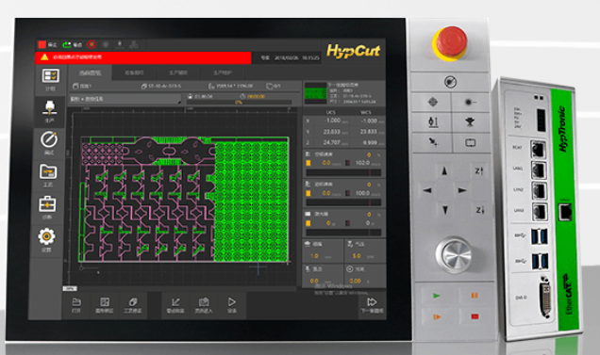The width and height of the screenshot is (600, 355).
Task: Open the debug gauge sidebar icon
Action: (x=49, y=140)
